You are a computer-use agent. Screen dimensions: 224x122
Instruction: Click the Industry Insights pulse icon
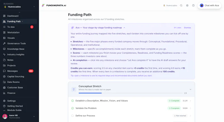pyautogui.click(x=4, y=55)
